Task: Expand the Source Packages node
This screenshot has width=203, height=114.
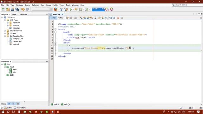Action: coord(5,31)
